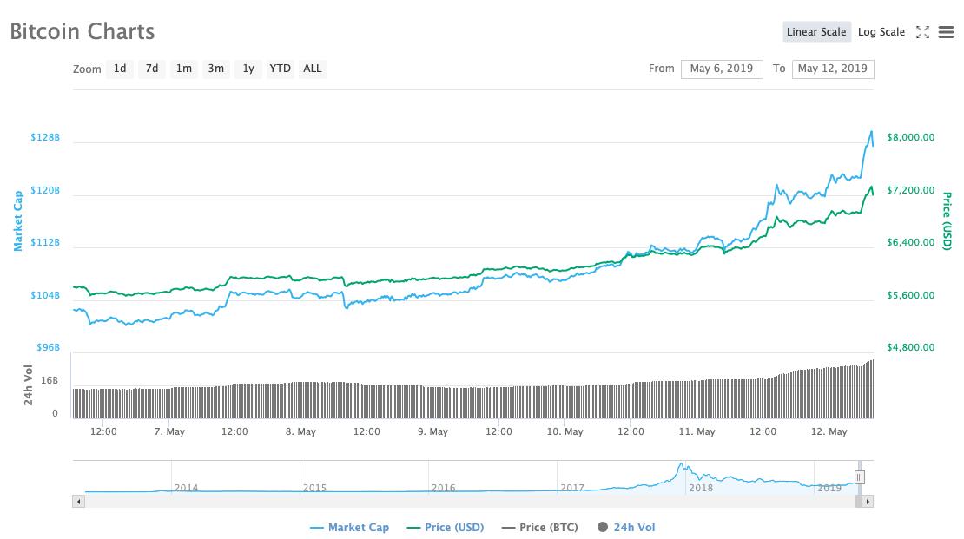
Task: Toggle fullscreen chart view icon
Action: [x=922, y=32]
